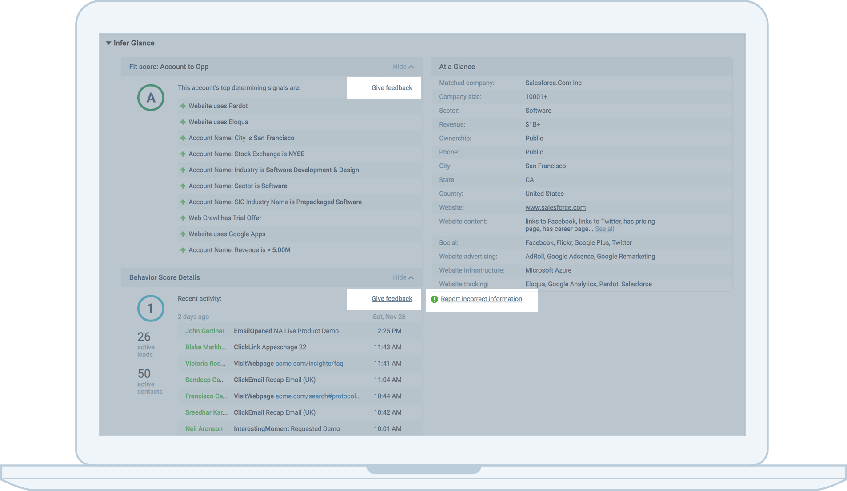Click Report incorrect information link
Viewport: 847px width, 491px height.
tap(481, 299)
